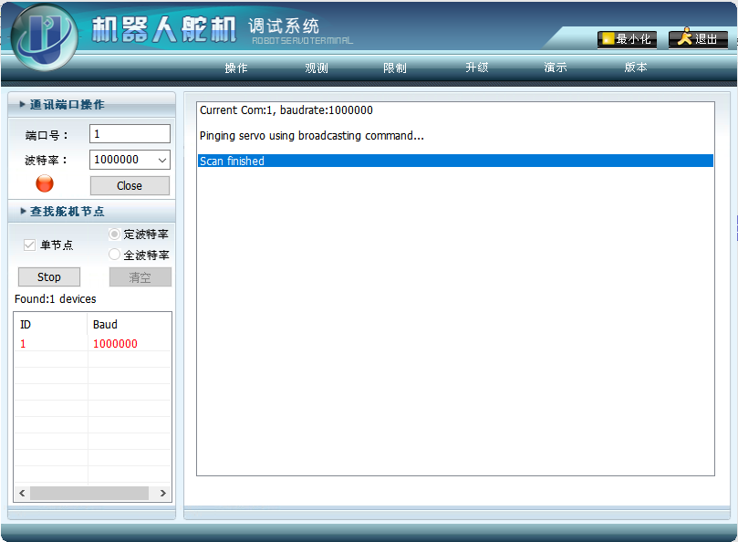Click the ID column header

pos(51,325)
